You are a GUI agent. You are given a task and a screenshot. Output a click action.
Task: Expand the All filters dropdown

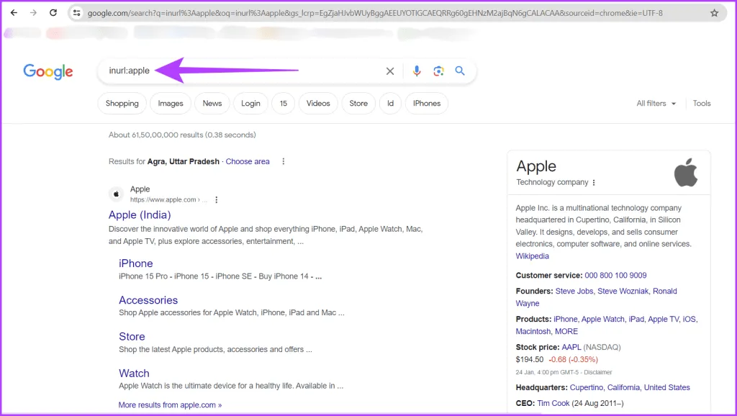point(656,104)
